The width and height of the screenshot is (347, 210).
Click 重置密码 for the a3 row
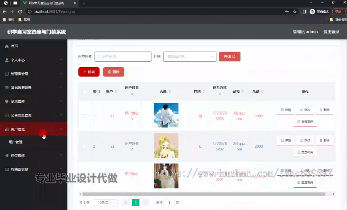(x=305, y=122)
